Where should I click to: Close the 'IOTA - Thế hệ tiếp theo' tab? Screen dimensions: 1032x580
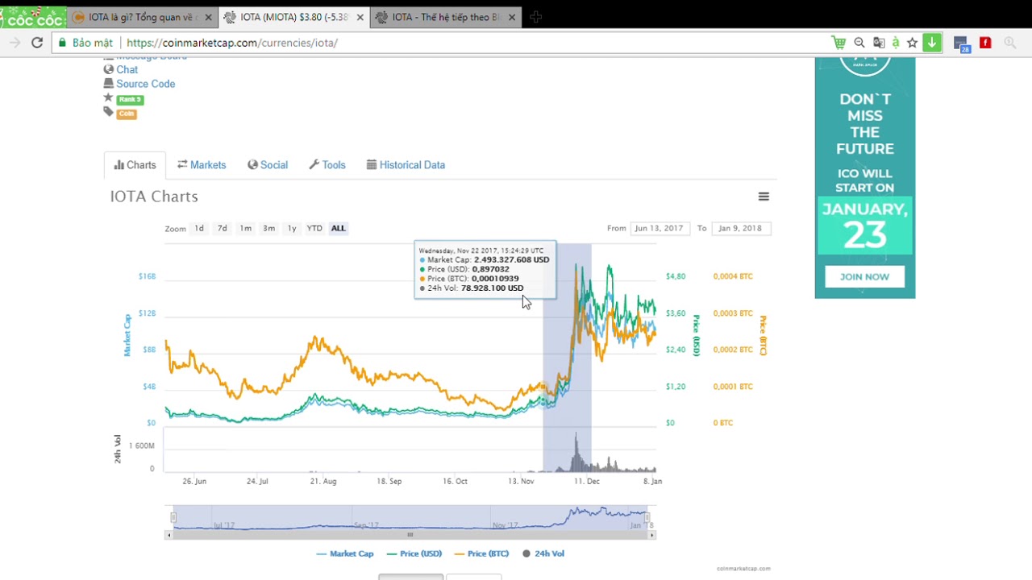(x=512, y=17)
